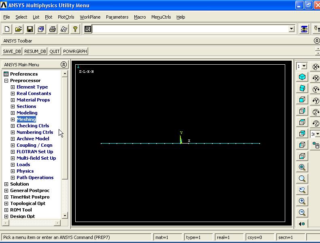320x243 pixels.
Task: Expand the General Postproc node
Action: coord(6,190)
